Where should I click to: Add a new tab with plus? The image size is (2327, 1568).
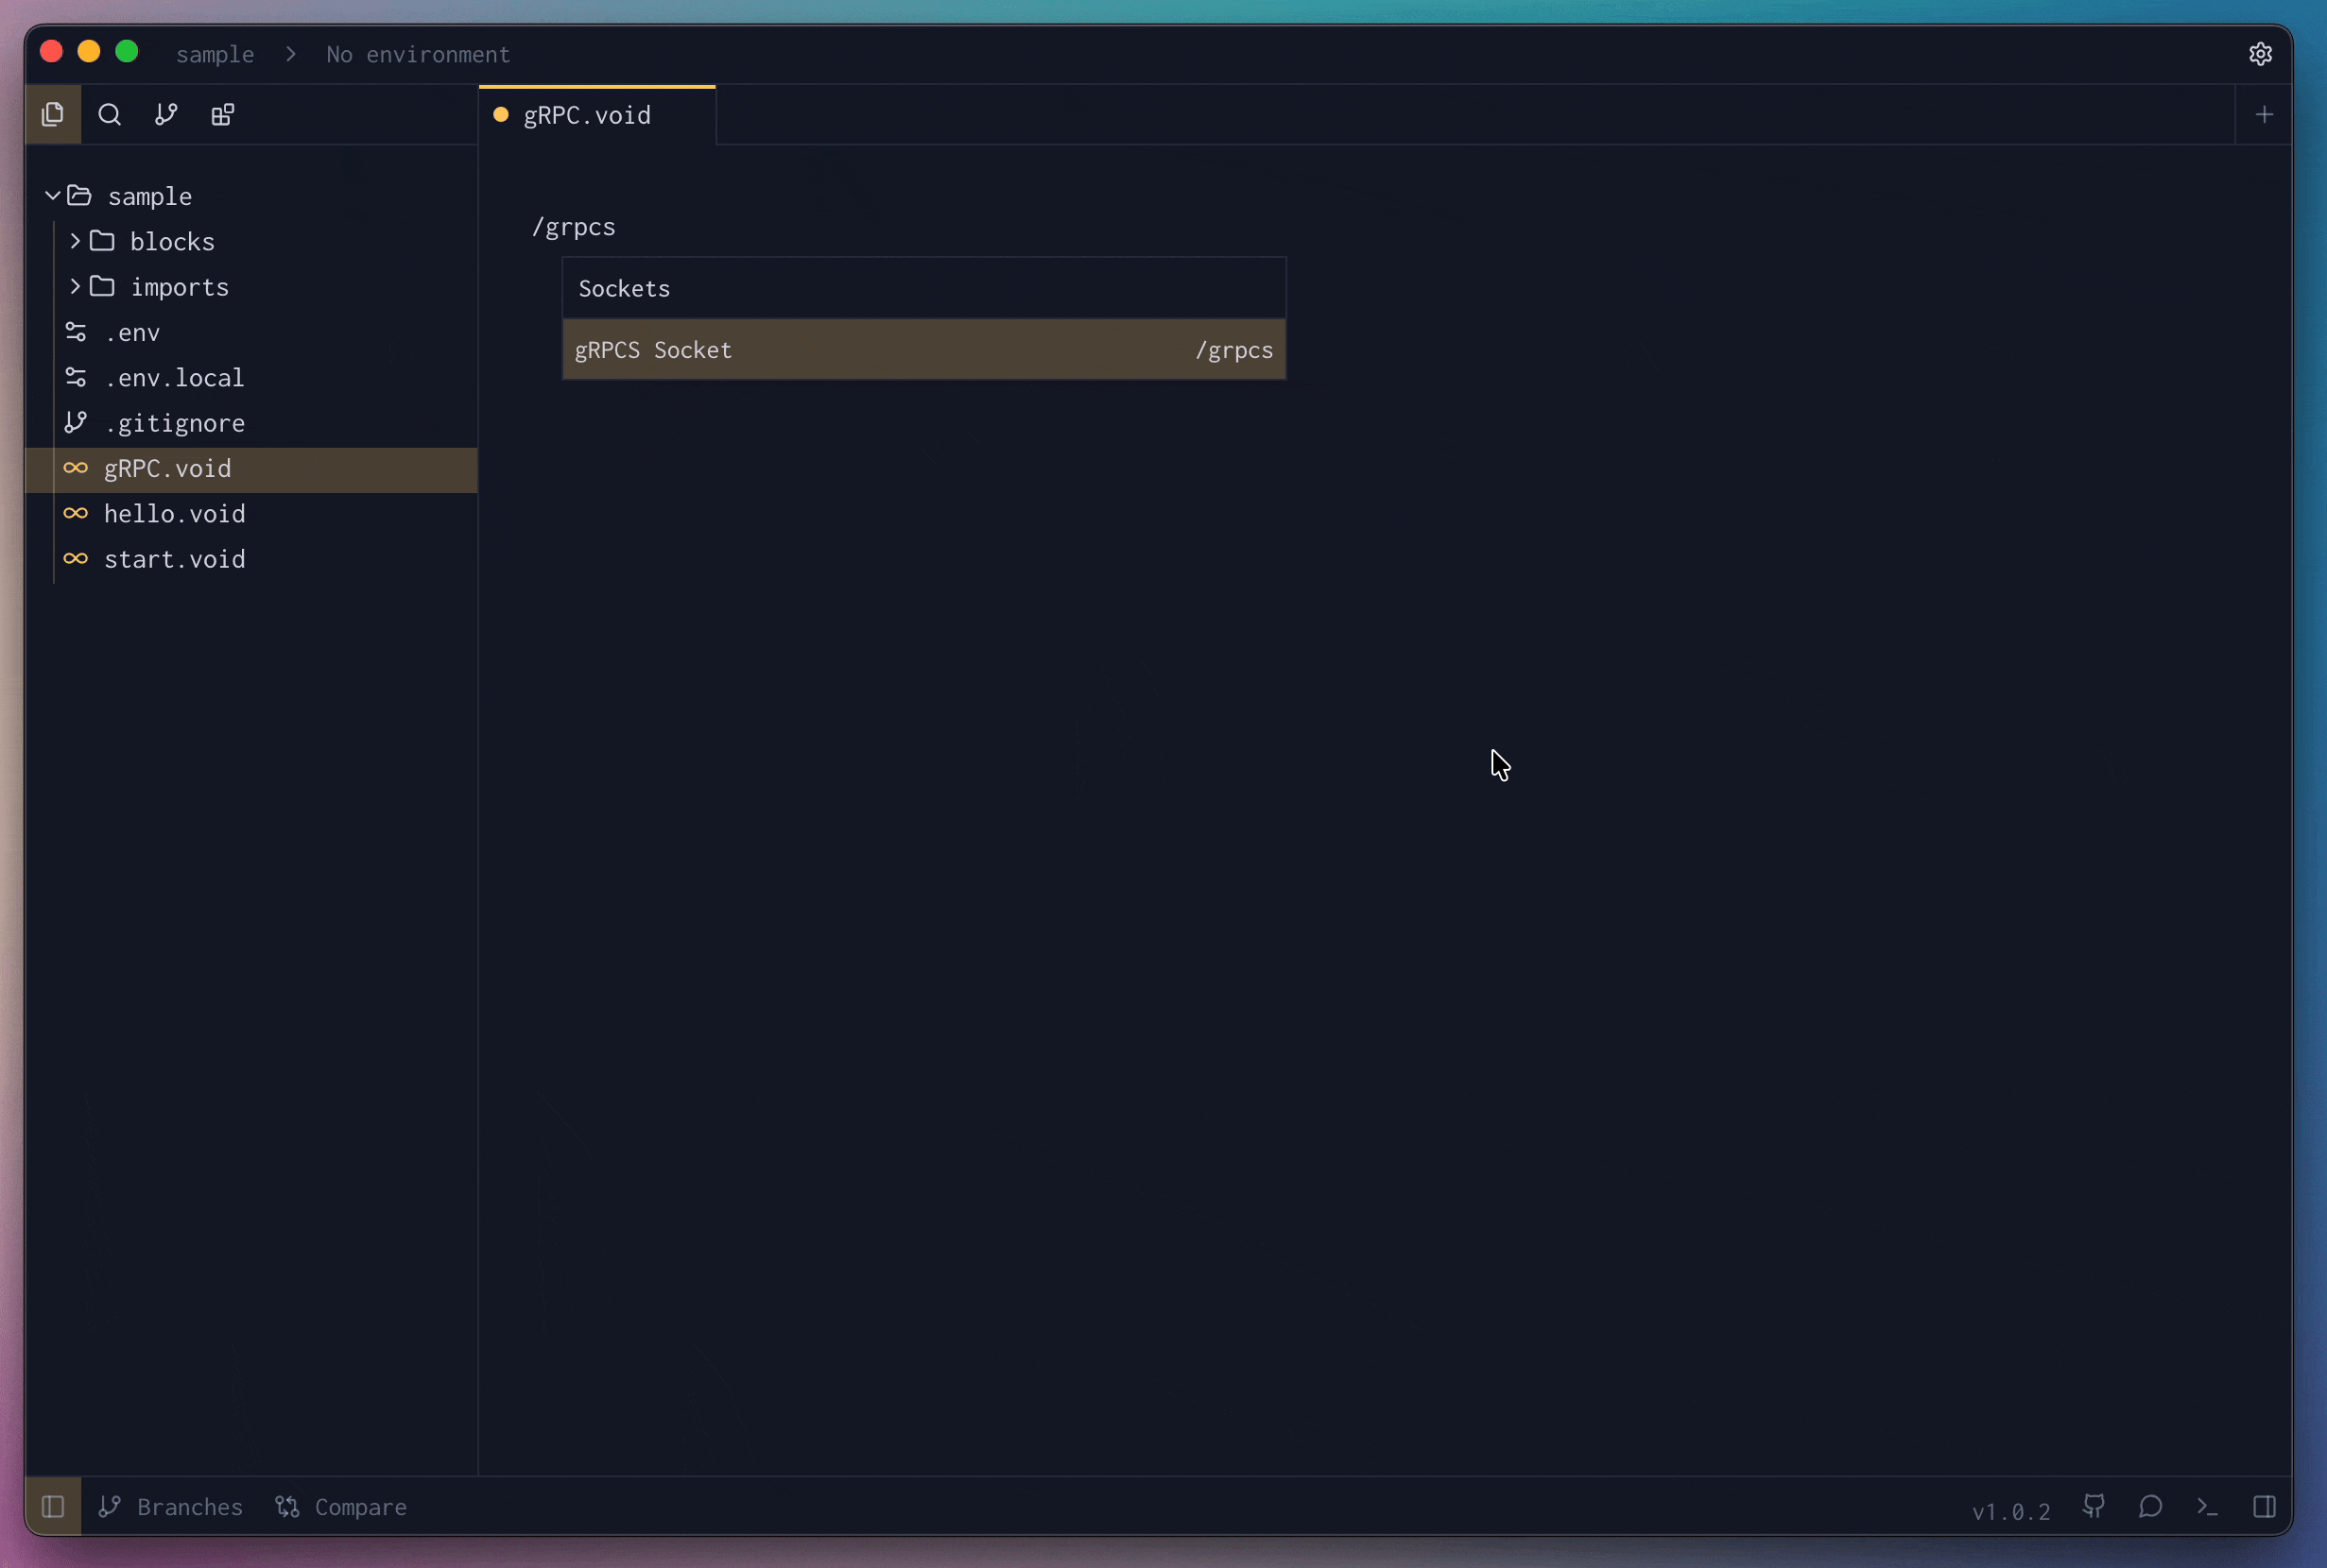pos(2264,115)
